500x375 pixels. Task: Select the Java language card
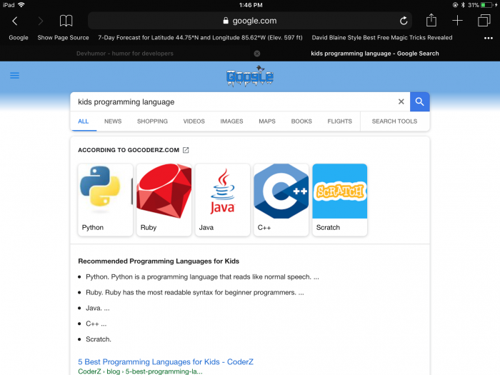tap(223, 200)
